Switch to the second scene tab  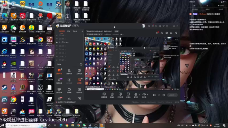click(69, 31)
